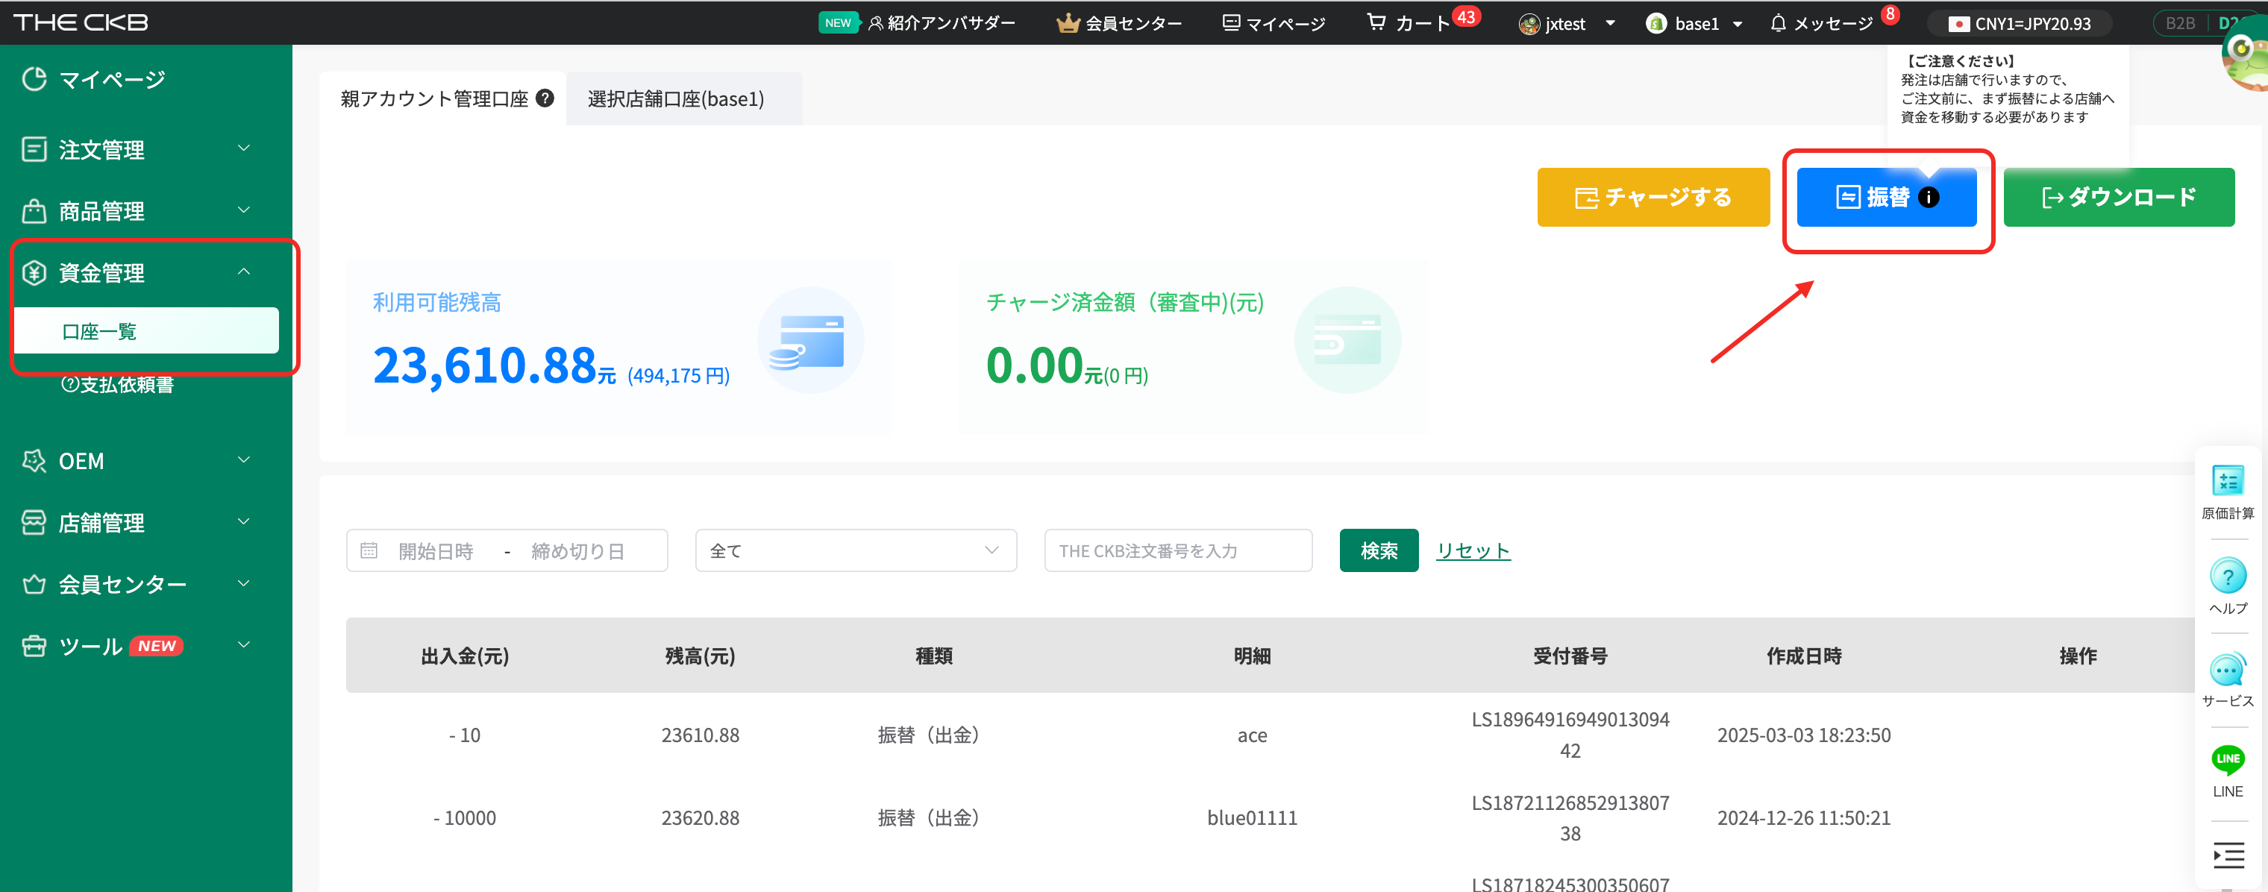Screen dimensions: 2268x892
Task: Click the 2025-03-03 18:23:50 timestamp
Action: coord(1803,735)
